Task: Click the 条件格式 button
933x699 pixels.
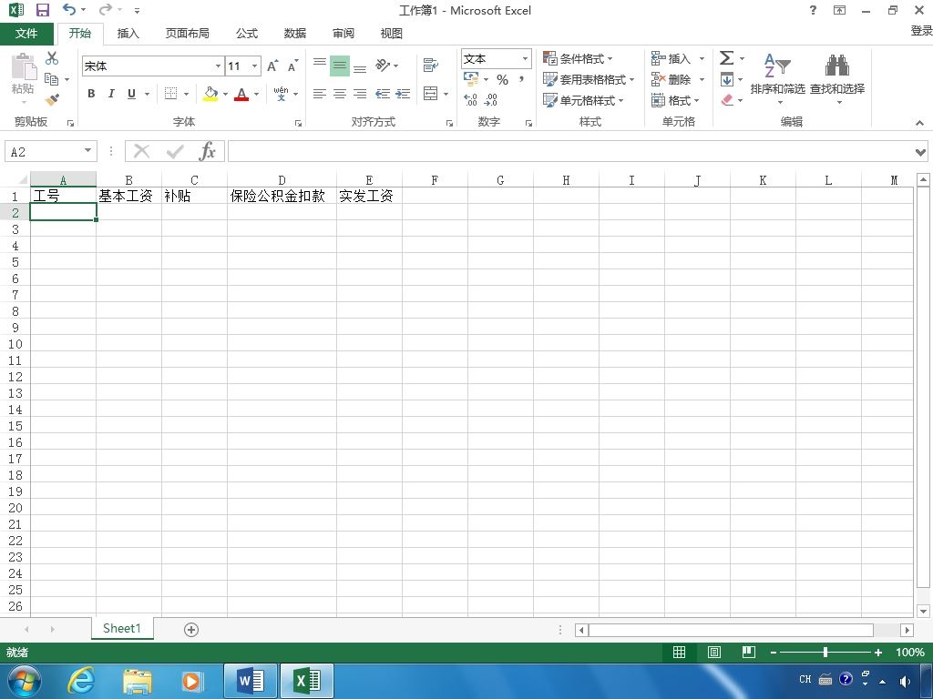Action: click(577, 58)
